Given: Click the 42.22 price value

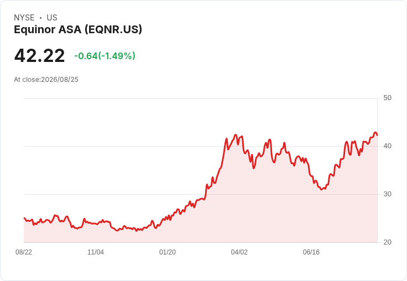Looking at the screenshot, I should point(39,55).
